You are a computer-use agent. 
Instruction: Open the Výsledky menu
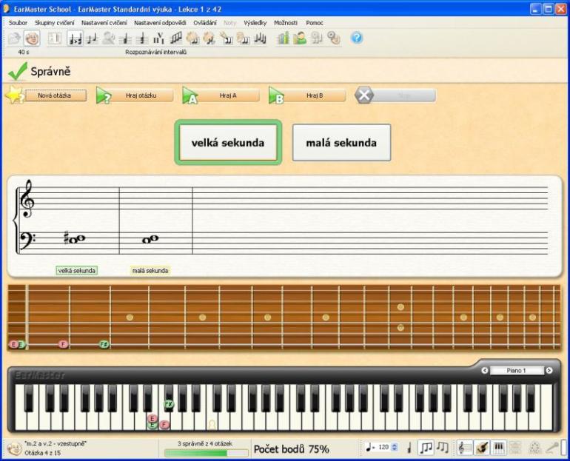tap(255, 22)
